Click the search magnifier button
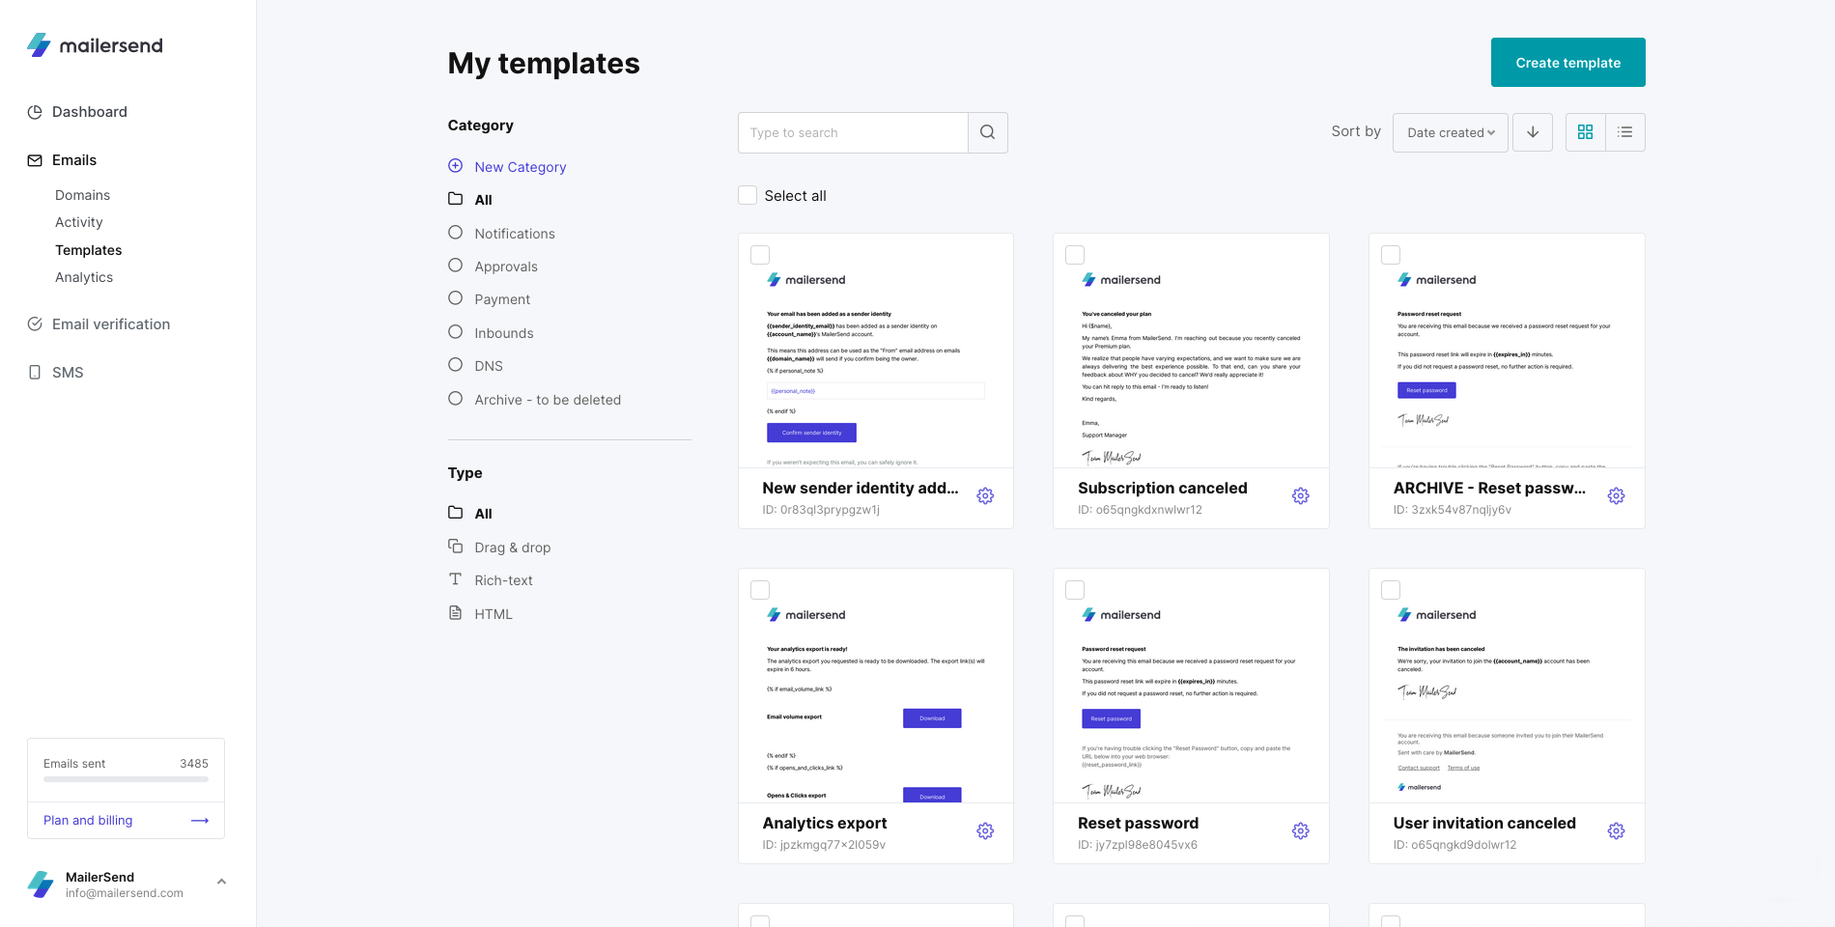 click(987, 133)
